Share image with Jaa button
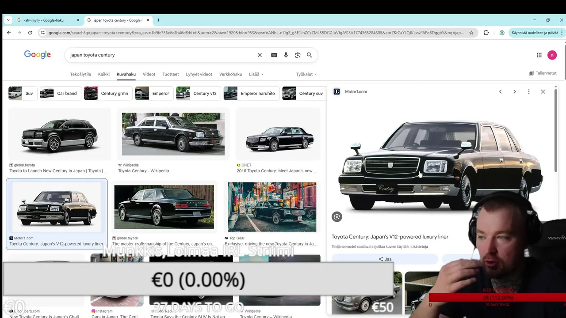566x318 pixels. (385, 259)
